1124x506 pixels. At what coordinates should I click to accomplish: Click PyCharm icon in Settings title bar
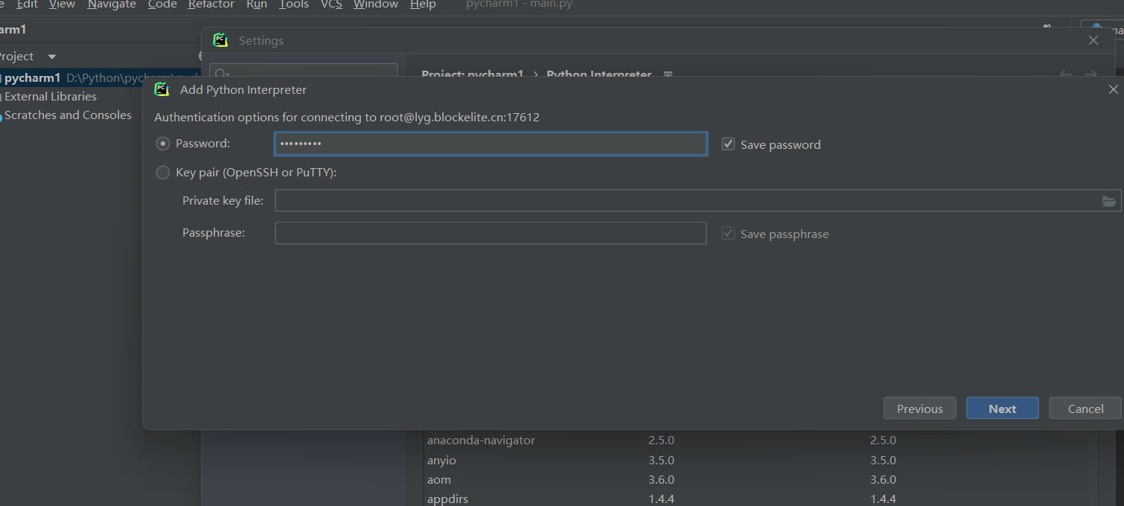pyautogui.click(x=220, y=40)
